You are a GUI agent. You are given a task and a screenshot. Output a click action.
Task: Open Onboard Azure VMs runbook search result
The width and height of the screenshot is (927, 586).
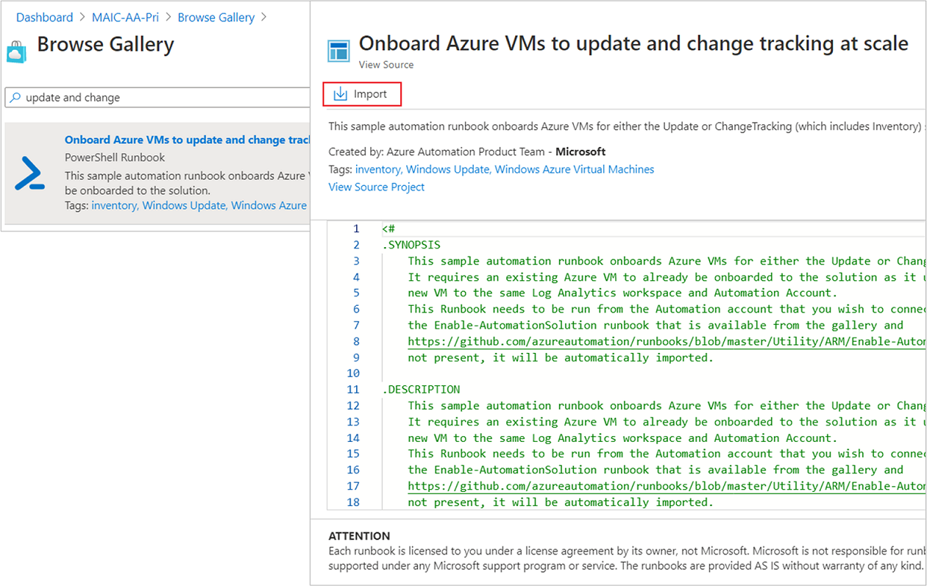188,140
